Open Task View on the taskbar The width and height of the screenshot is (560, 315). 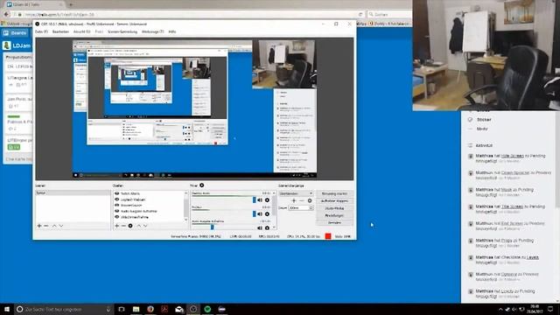(122, 309)
